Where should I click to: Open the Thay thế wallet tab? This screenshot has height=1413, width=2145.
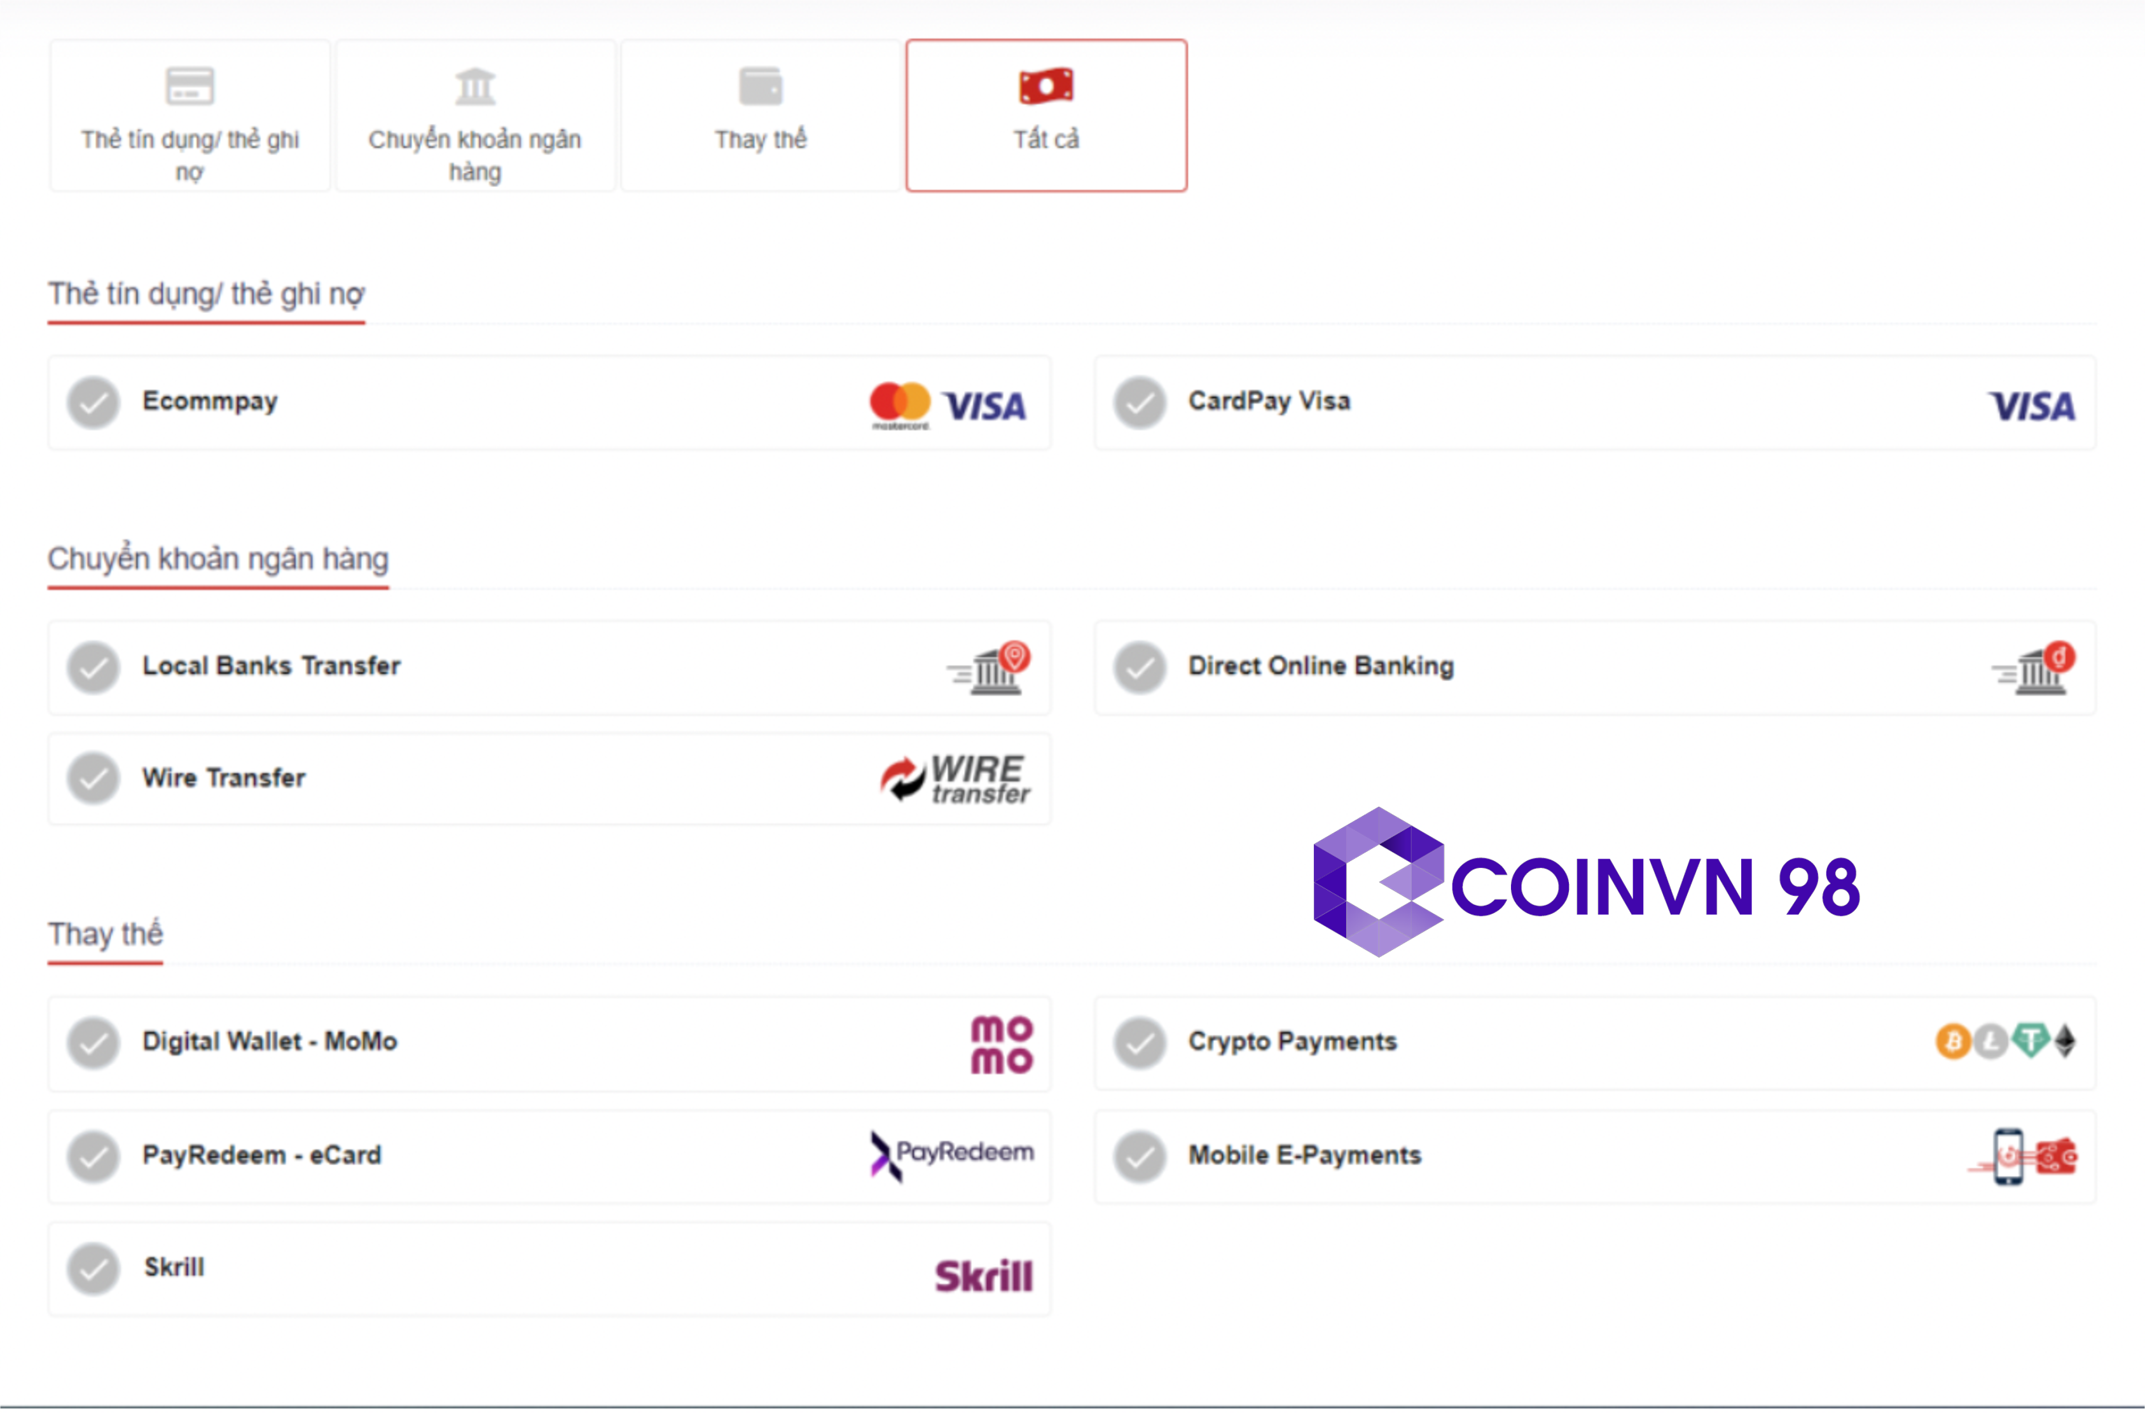tap(761, 115)
